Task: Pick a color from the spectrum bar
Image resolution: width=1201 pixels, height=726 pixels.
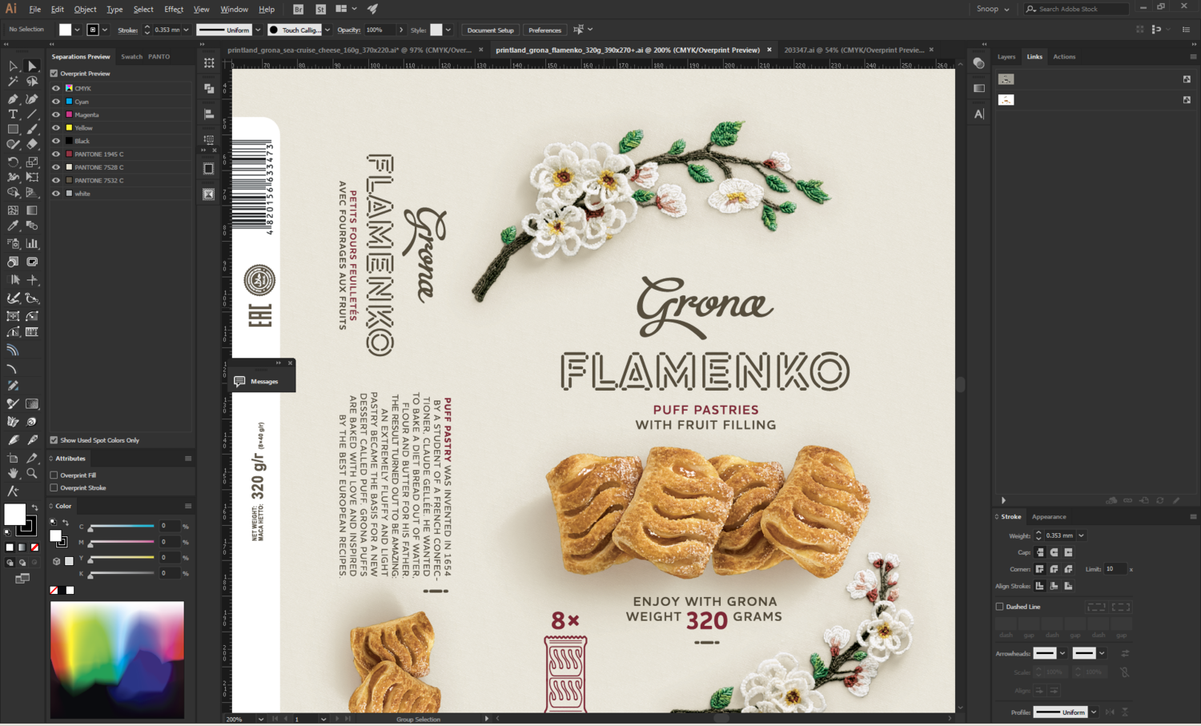Action: (117, 660)
